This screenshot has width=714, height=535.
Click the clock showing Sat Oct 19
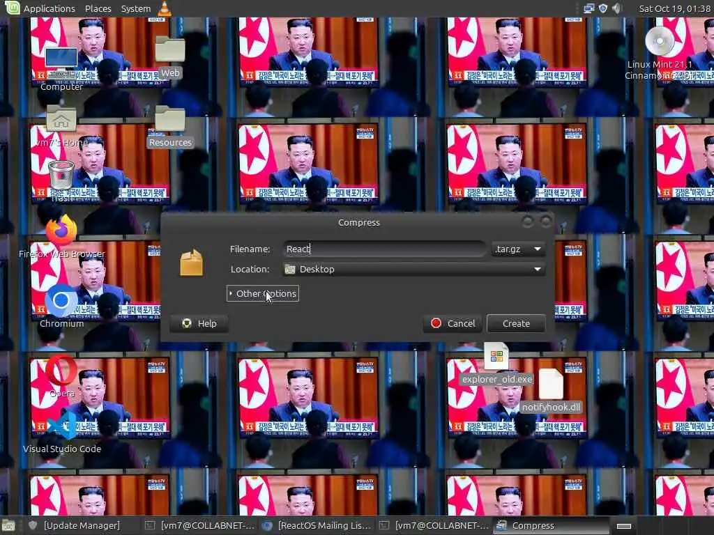674,8
